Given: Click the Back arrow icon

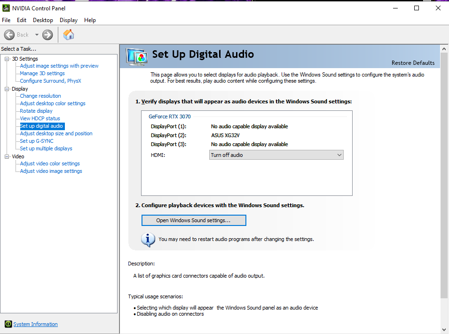Looking at the screenshot, I should [9, 35].
